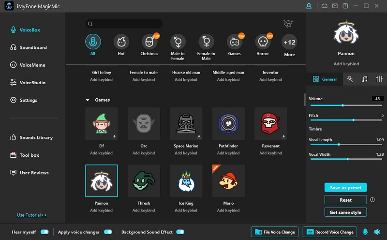Click the speaker icon in bottom bar
387x240 pixels.
pyautogui.click(x=377, y=232)
